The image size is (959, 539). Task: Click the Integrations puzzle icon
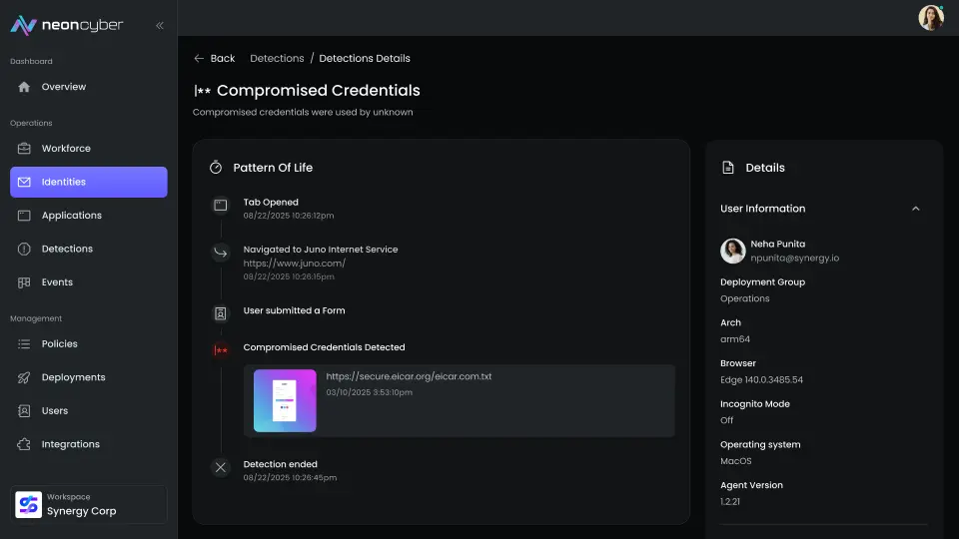click(24, 444)
